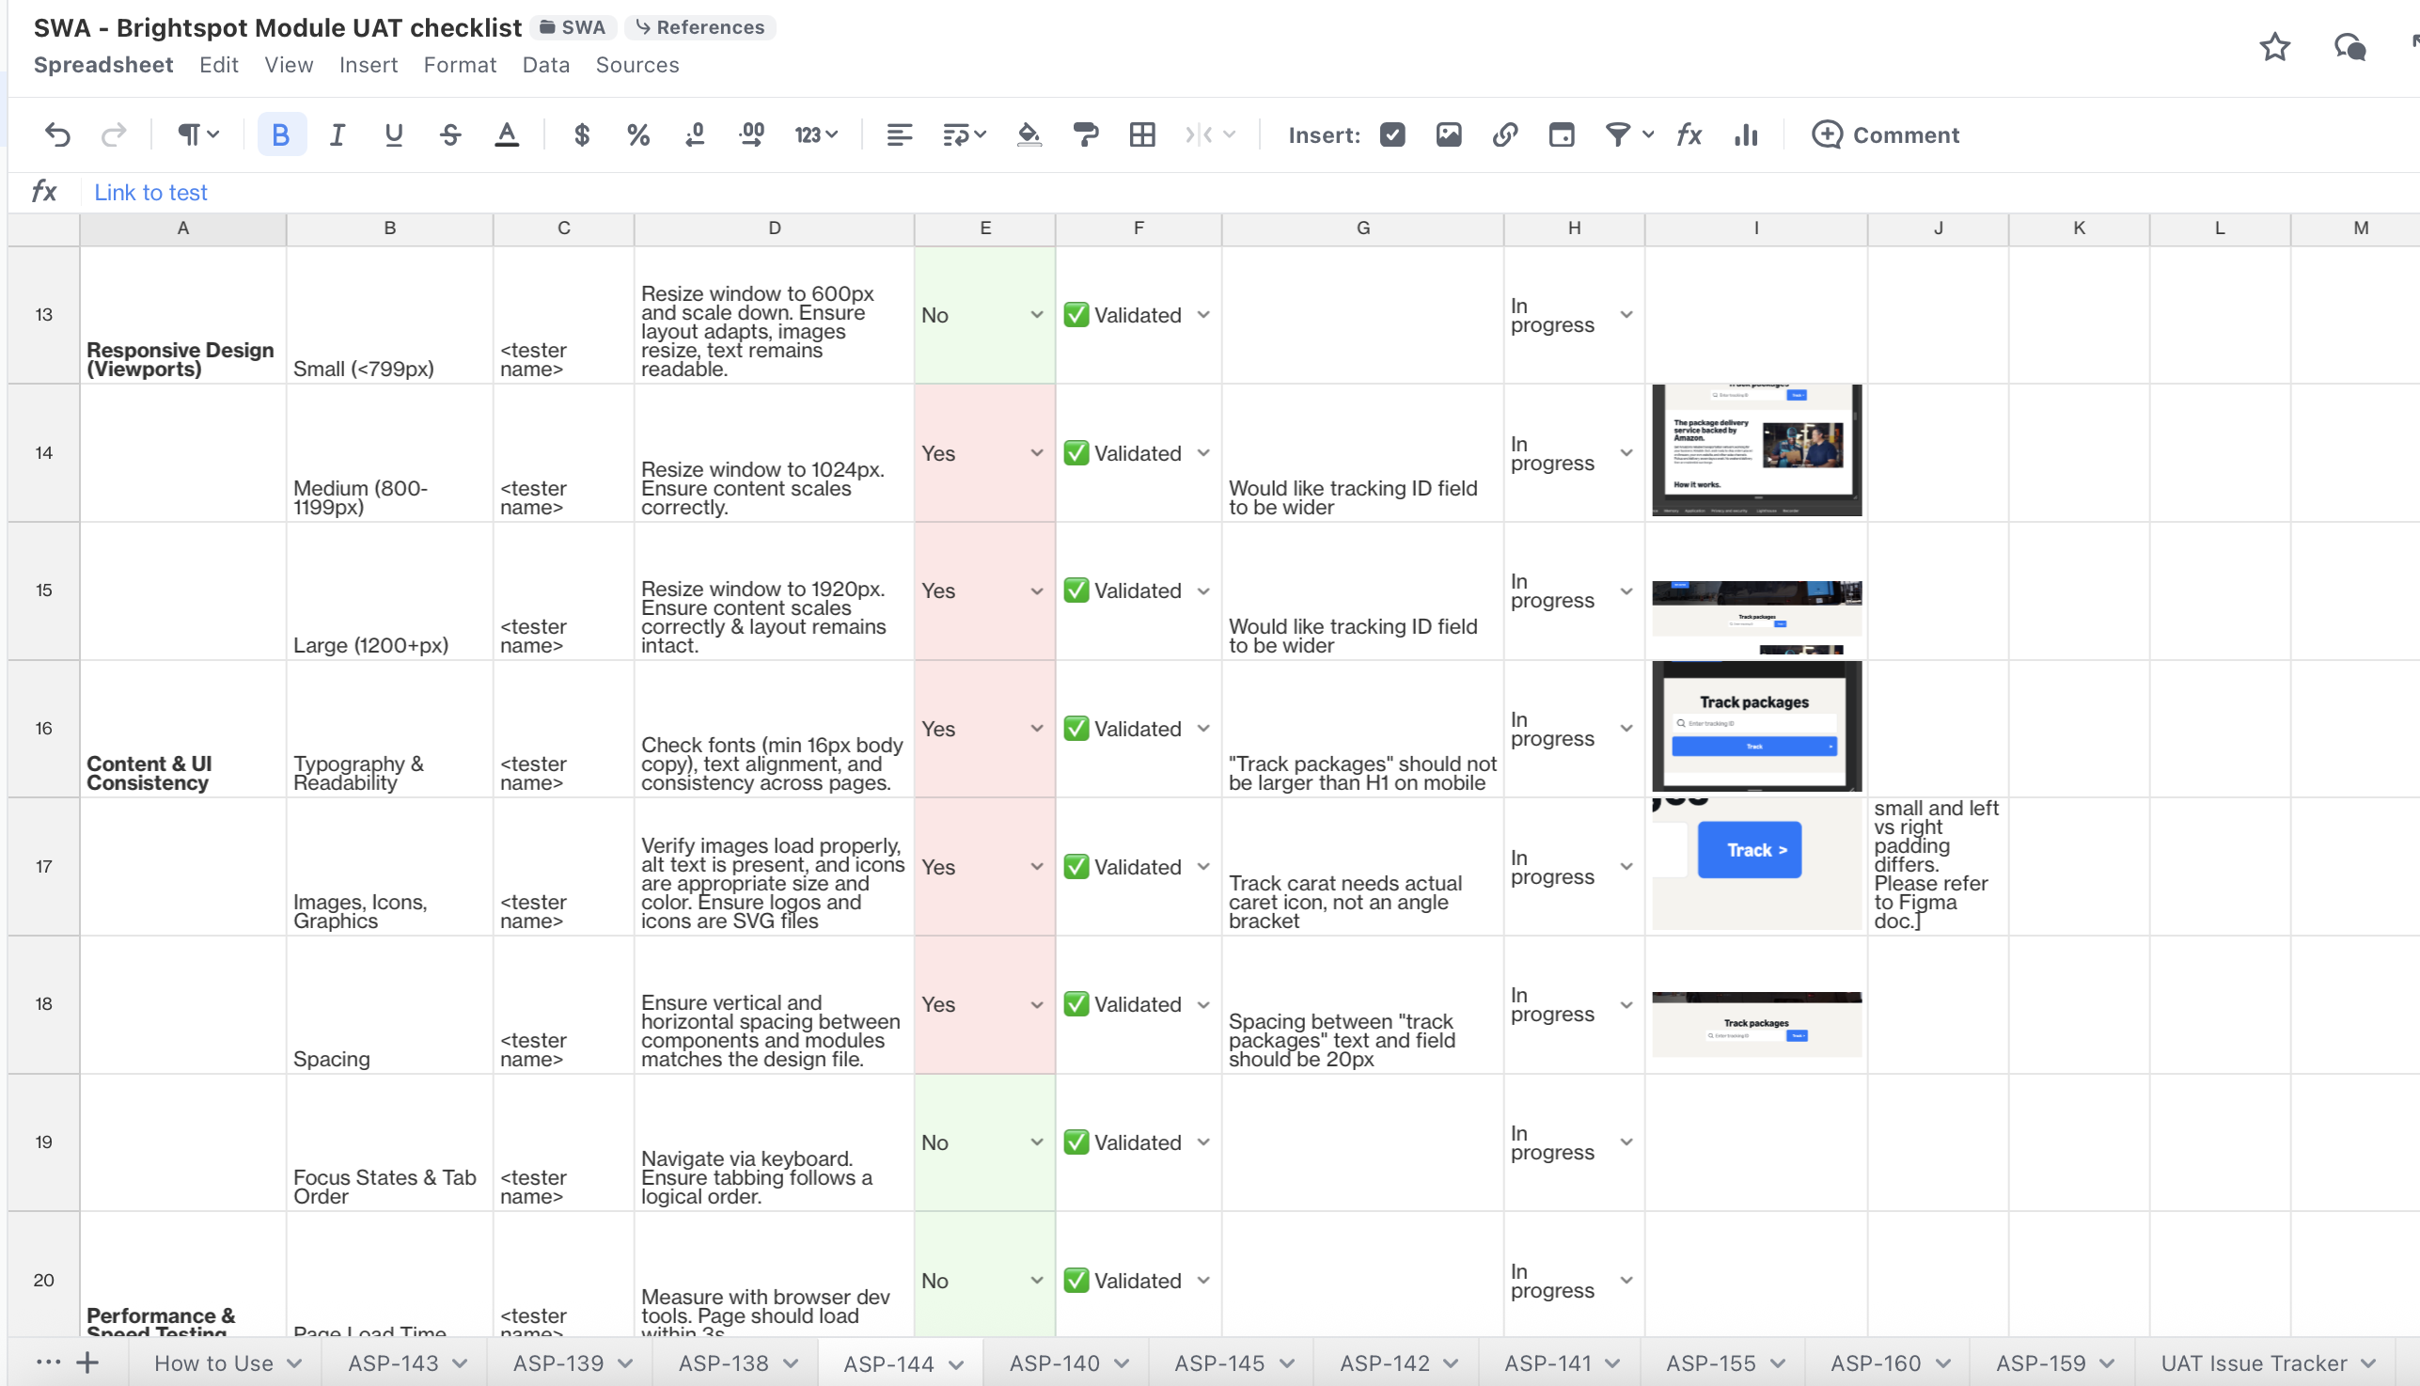Expand row 13 Validated status dropdown
The height and width of the screenshot is (1386, 2420).
1202,315
